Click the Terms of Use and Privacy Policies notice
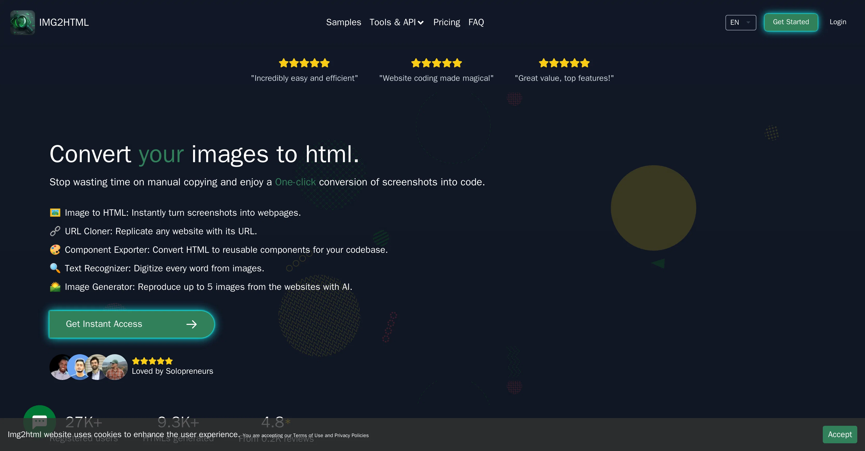 point(306,435)
